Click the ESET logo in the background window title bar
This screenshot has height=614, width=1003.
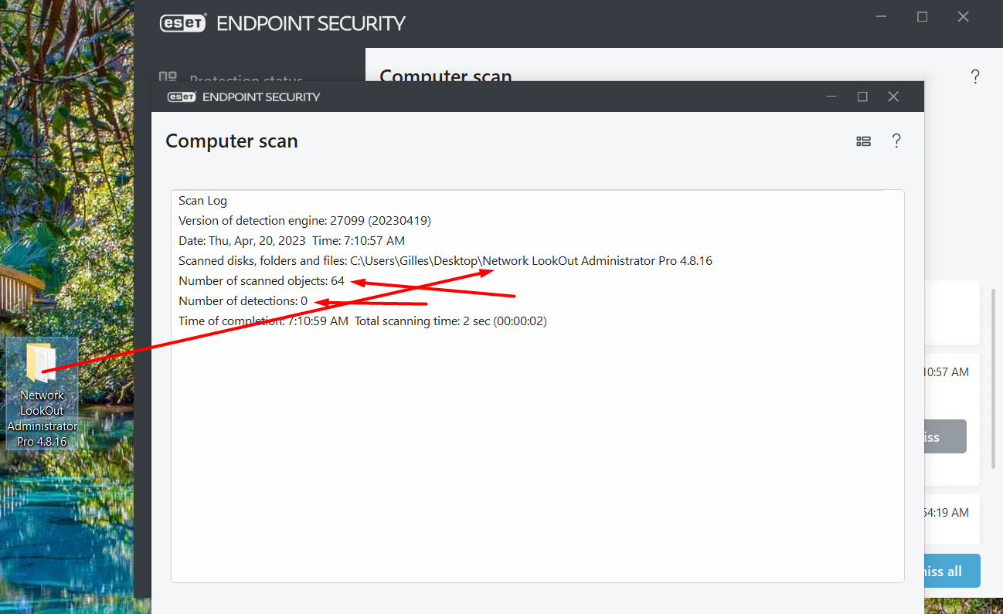183,23
